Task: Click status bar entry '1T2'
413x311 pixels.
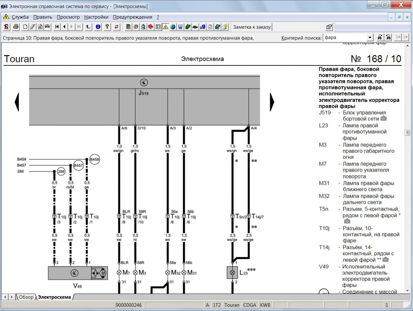Action: coord(217,305)
